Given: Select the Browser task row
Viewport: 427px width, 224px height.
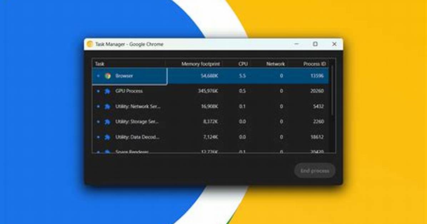Looking at the screenshot, I should click(x=211, y=76).
